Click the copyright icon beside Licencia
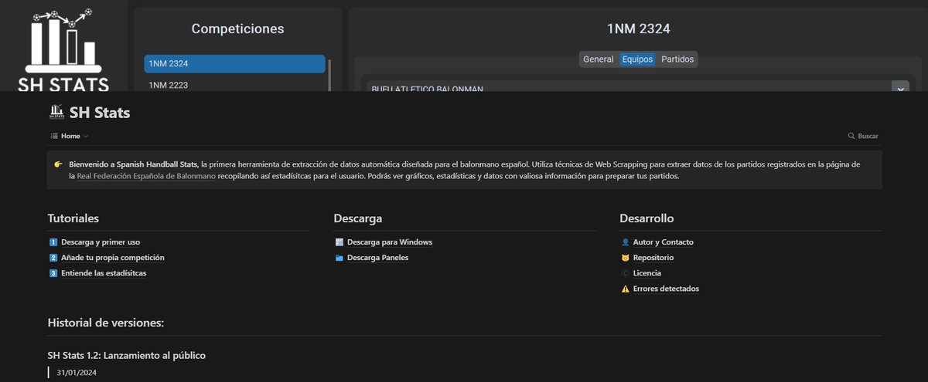 625,273
